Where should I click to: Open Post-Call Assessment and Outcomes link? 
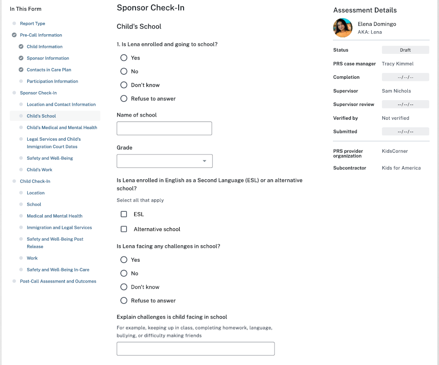coord(58,281)
